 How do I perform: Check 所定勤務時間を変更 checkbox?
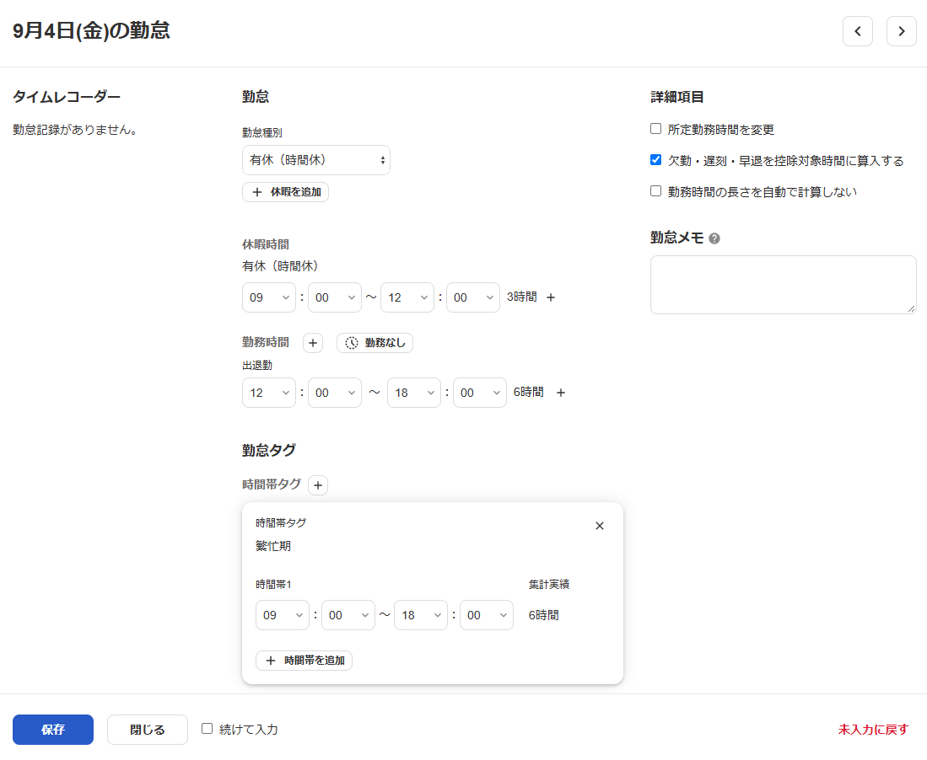click(x=655, y=129)
